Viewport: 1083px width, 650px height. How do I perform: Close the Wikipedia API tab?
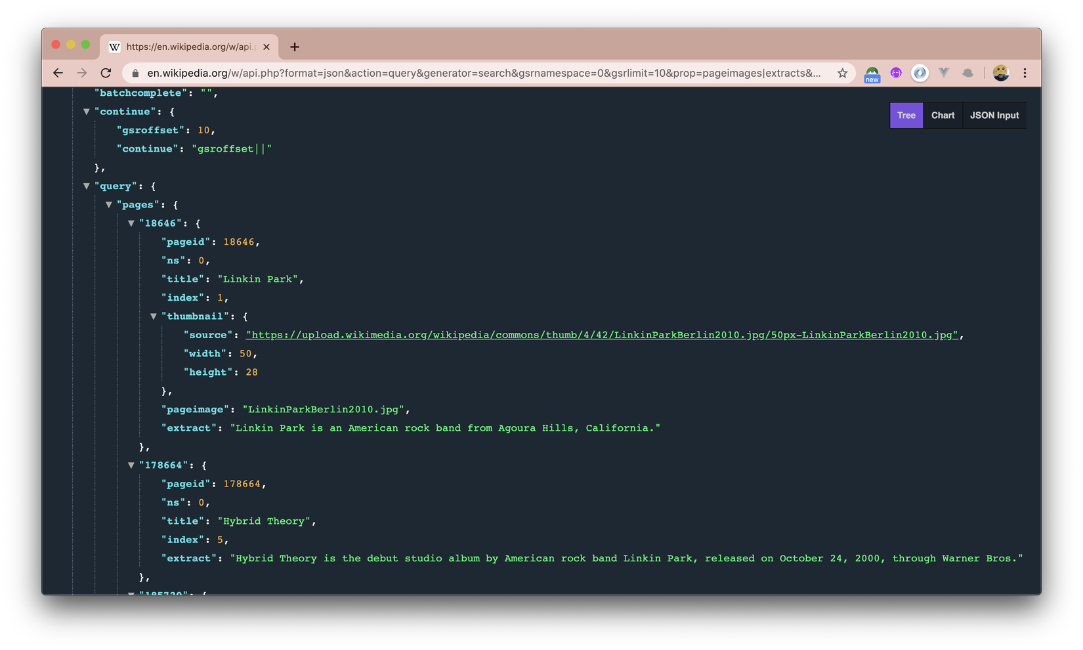pos(266,47)
